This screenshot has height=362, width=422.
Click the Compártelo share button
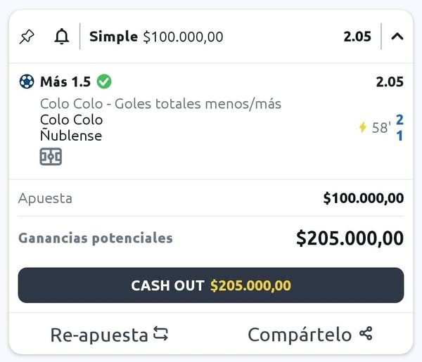[x=309, y=335]
